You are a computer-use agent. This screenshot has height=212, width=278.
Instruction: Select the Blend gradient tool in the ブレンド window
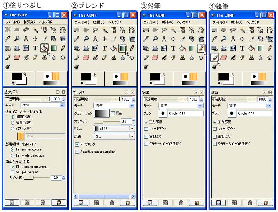pyautogui.click(x=122, y=48)
